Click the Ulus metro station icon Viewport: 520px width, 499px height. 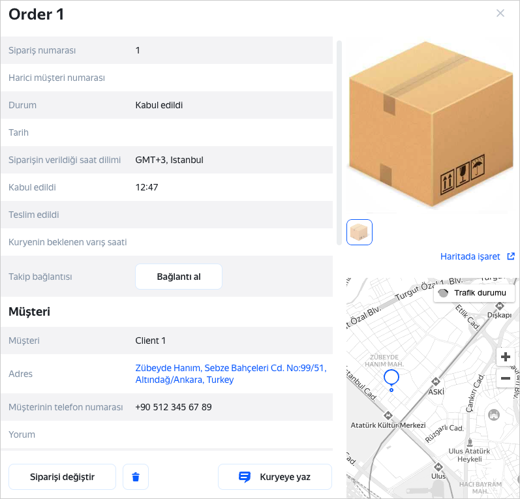[438, 467]
